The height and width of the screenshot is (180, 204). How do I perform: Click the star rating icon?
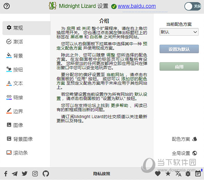pos(168,174)
